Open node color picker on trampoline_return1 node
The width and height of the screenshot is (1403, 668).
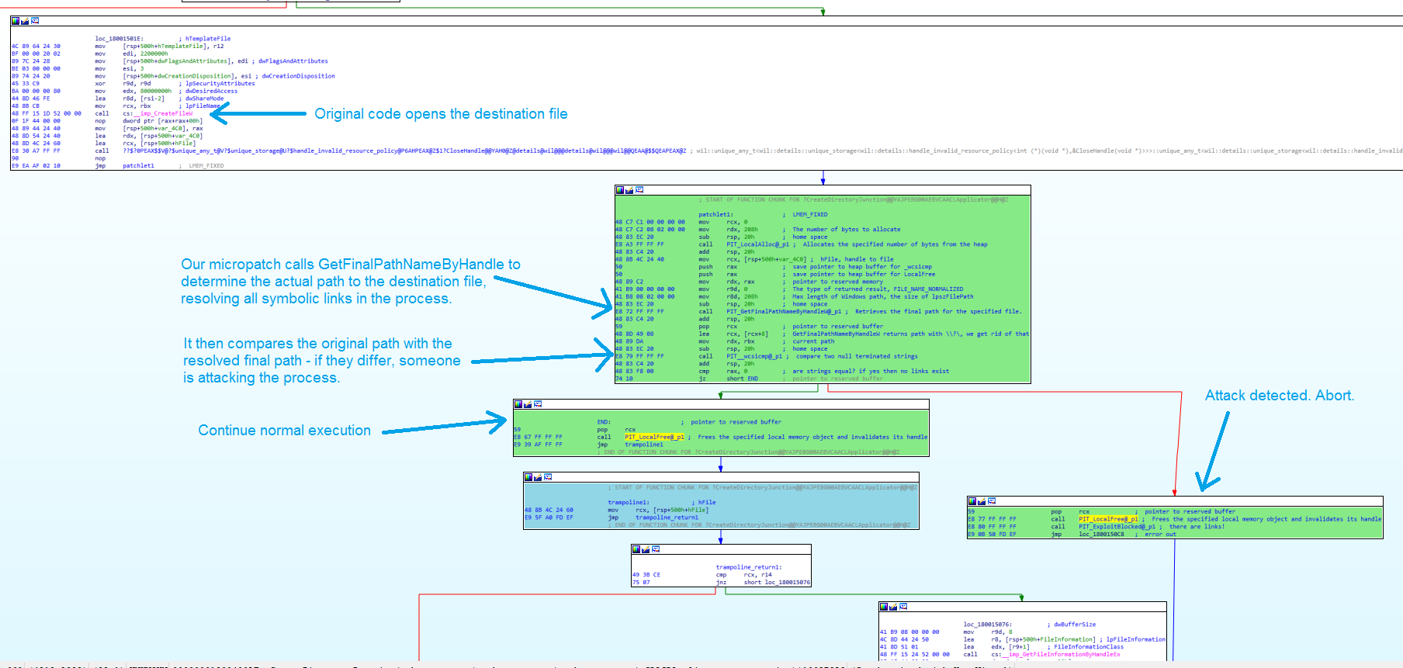click(636, 549)
